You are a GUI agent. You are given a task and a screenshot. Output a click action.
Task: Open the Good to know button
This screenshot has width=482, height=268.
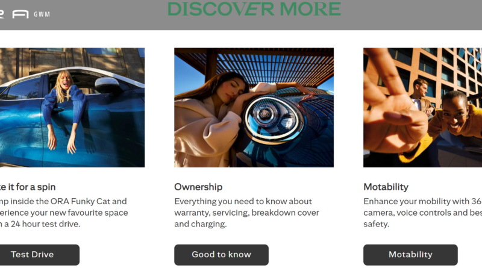click(x=221, y=255)
